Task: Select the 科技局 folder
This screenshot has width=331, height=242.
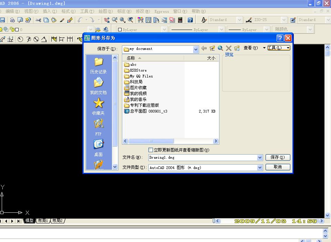Action: click(x=133, y=82)
